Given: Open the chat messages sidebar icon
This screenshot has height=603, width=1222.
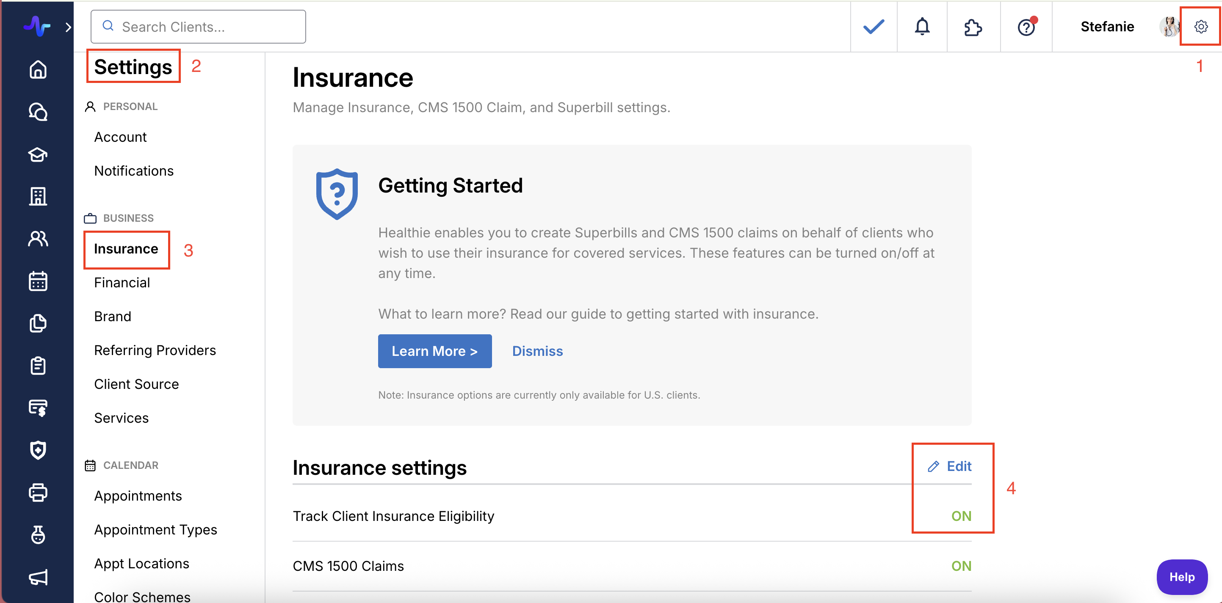Looking at the screenshot, I should pos(38,112).
